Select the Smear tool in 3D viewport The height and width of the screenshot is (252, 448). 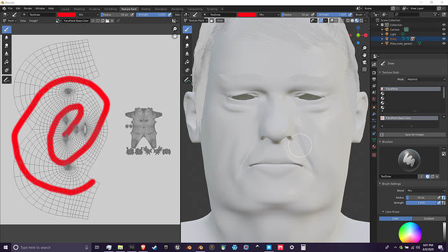click(x=187, y=45)
